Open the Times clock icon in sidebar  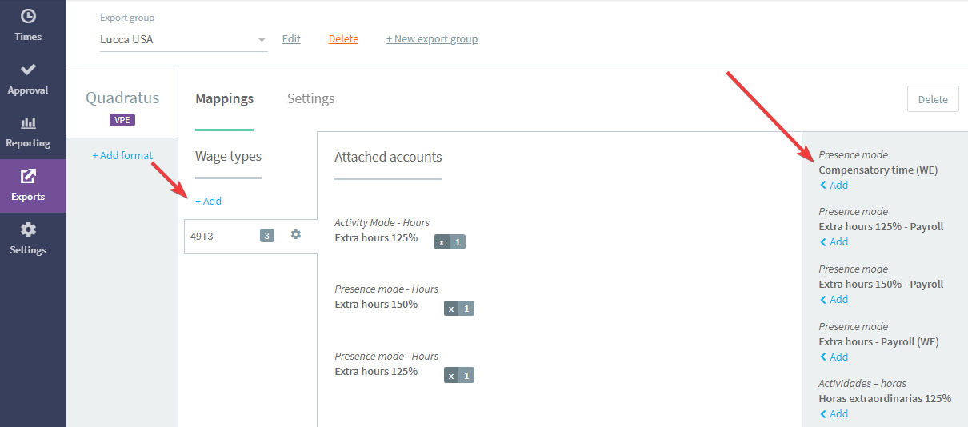(28, 16)
